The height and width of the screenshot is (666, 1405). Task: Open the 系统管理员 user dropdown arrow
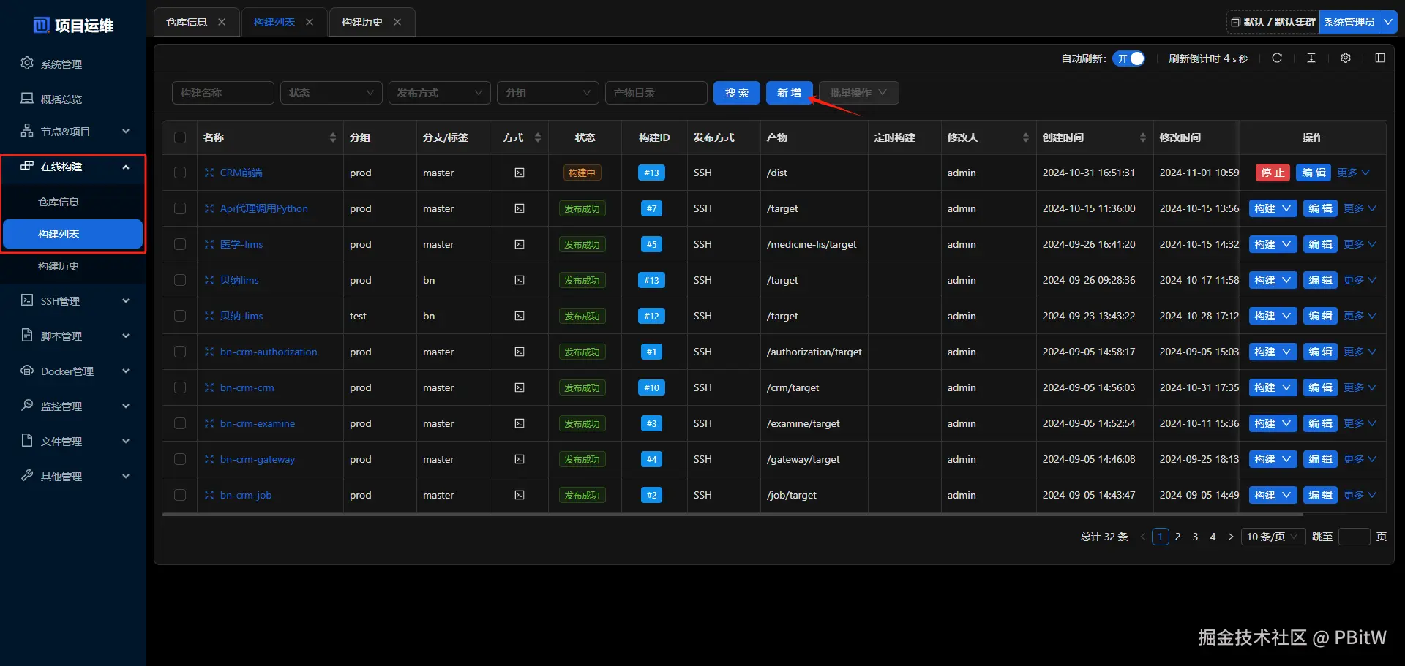click(x=1387, y=22)
